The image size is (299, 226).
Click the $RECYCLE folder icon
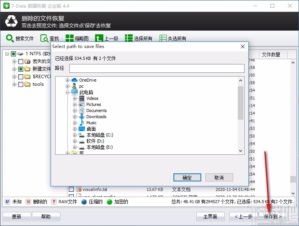click(27, 77)
